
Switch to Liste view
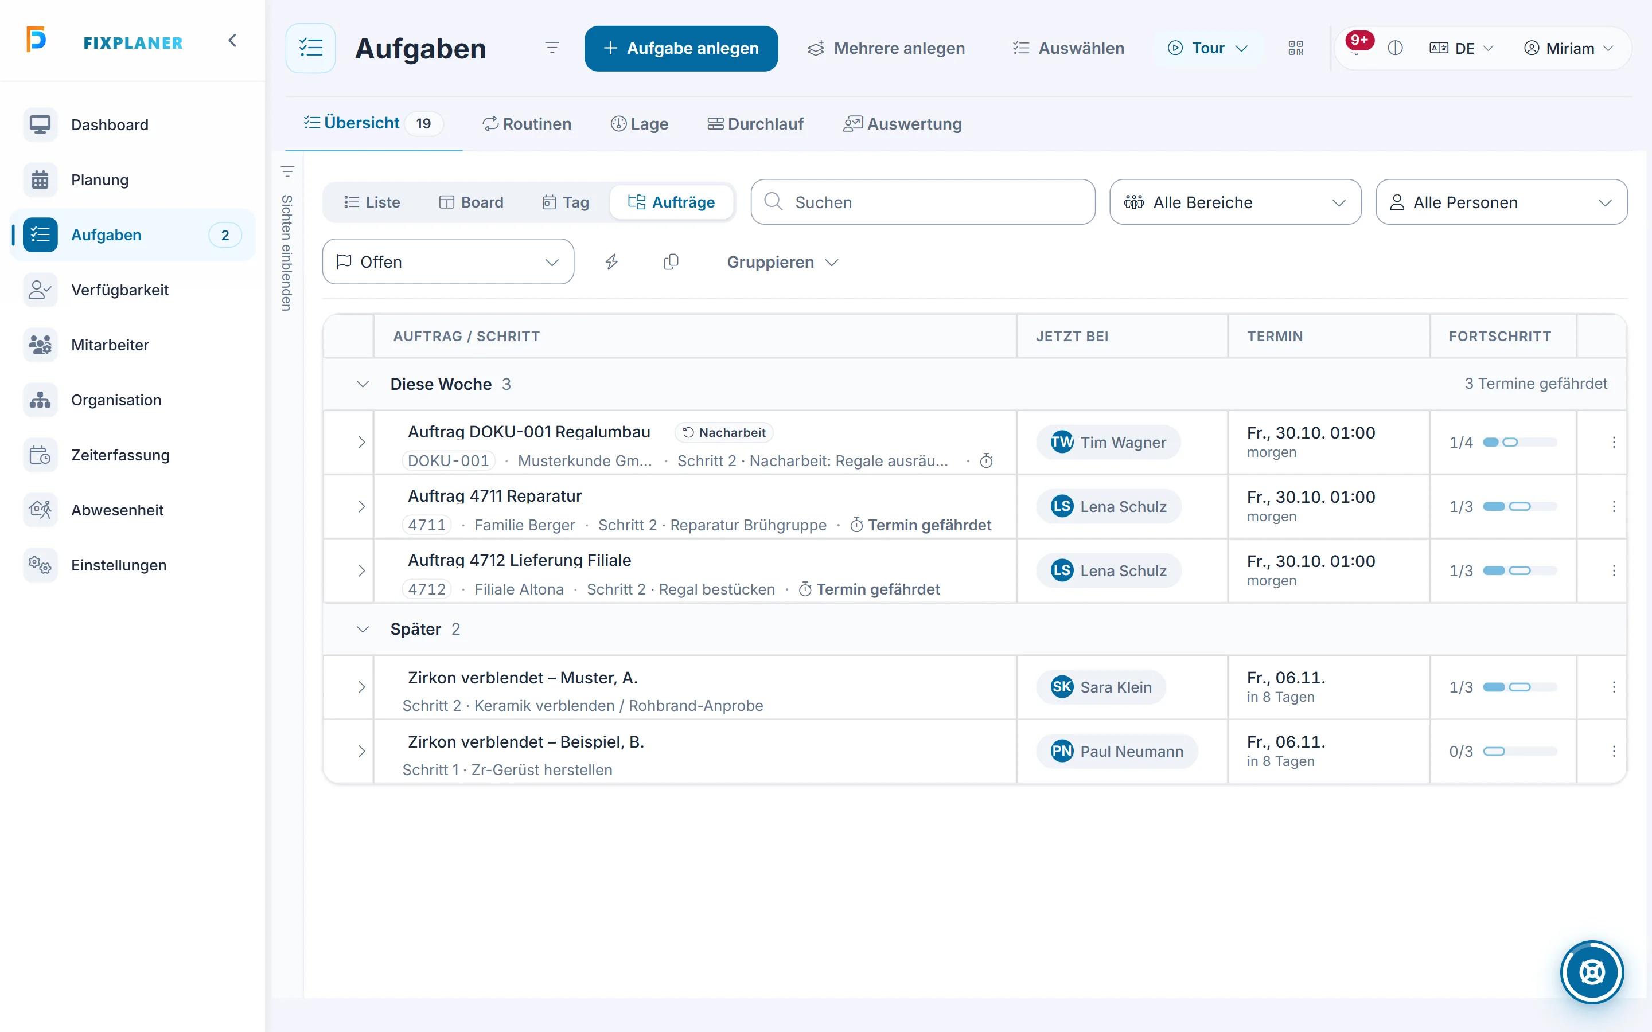[372, 203]
